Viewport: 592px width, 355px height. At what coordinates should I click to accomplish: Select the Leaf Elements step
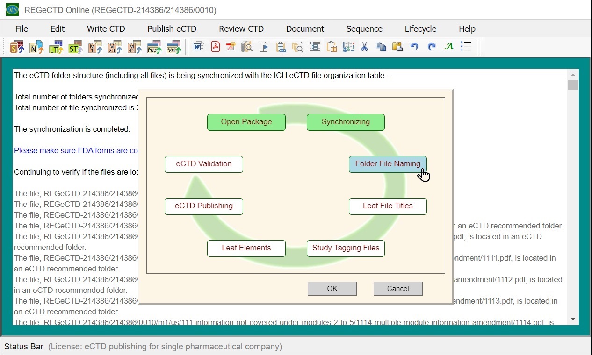coord(246,248)
